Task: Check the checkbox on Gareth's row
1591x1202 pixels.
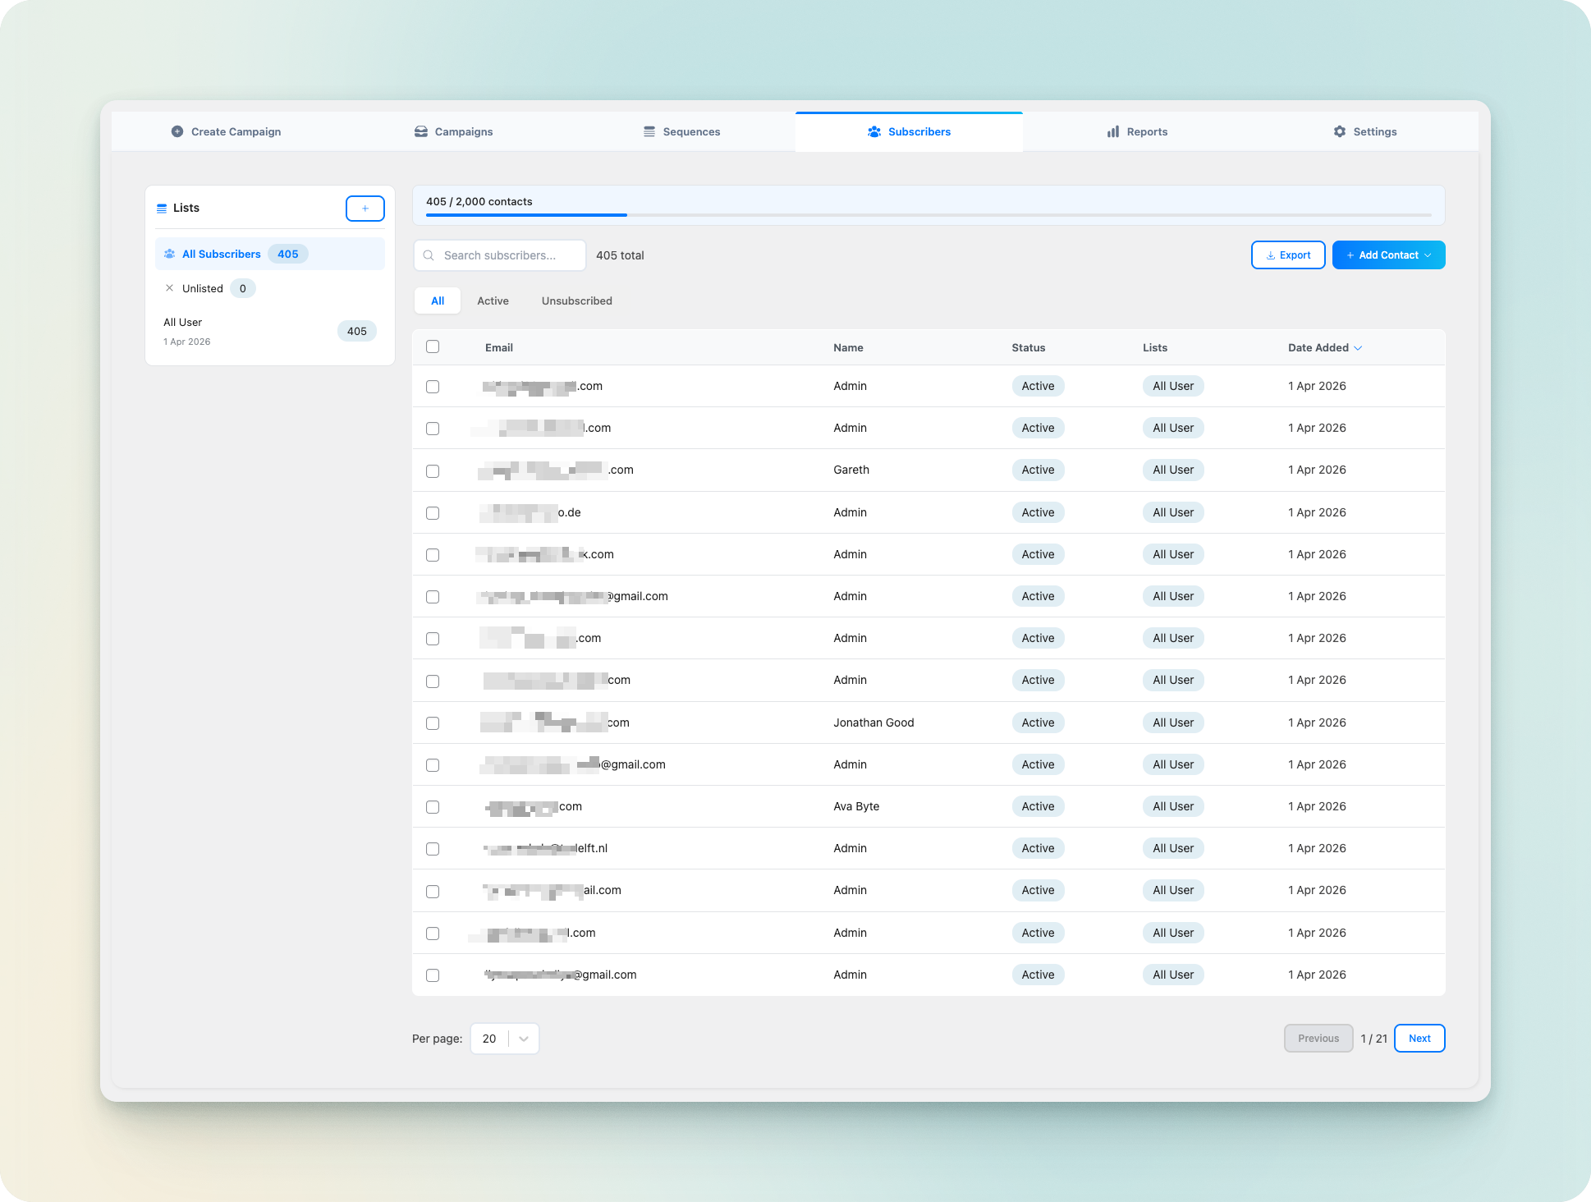Action: point(433,470)
